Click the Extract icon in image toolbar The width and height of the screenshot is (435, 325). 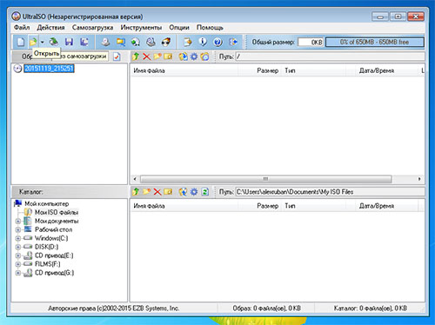tap(183, 56)
